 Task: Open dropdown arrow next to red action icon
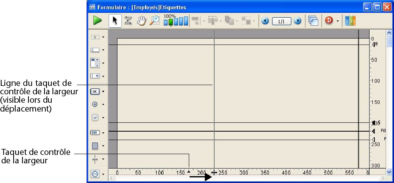[337, 21]
